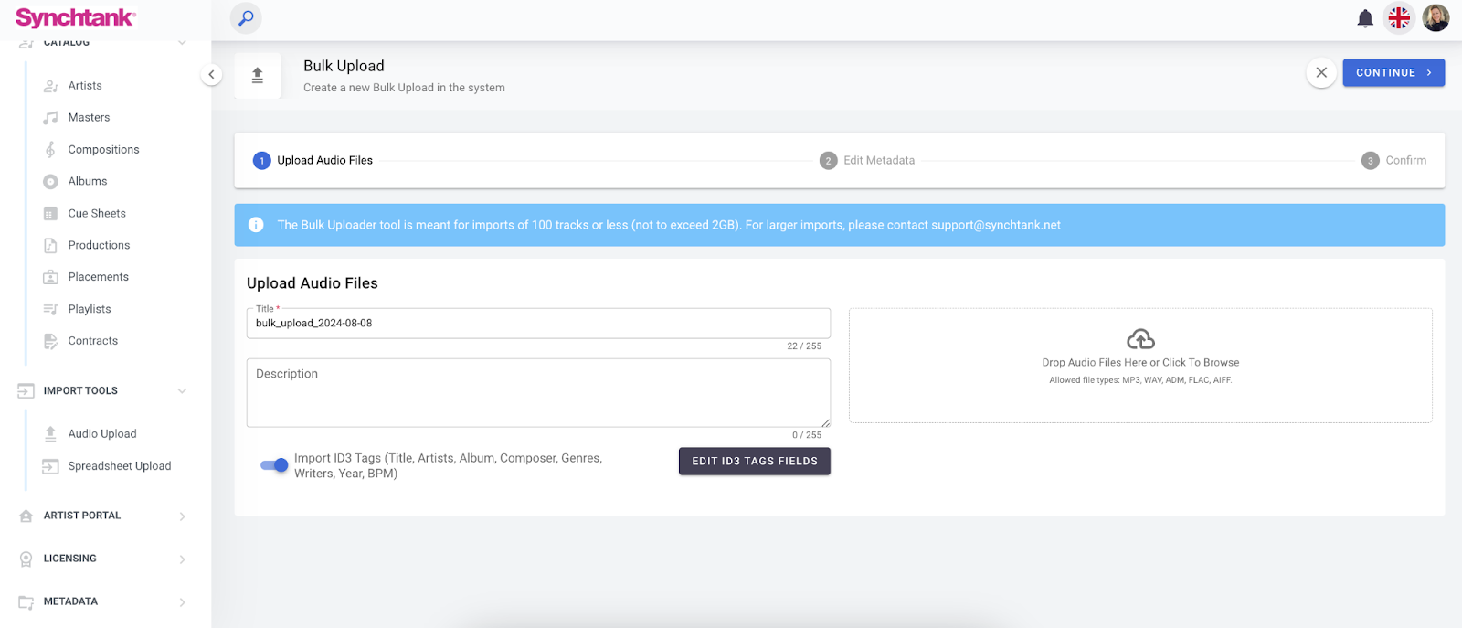The width and height of the screenshot is (1462, 628).
Task: Expand the Licensing section
Action: click(x=182, y=559)
